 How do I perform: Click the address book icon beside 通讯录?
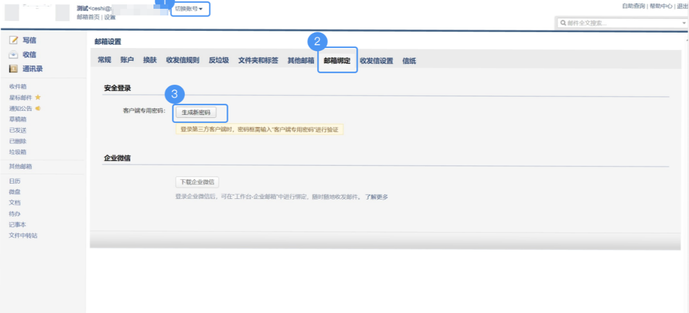pyautogui.click(x=14, y=69)
